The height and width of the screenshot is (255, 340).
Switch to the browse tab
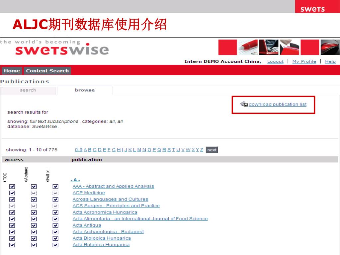coord(85,90)
